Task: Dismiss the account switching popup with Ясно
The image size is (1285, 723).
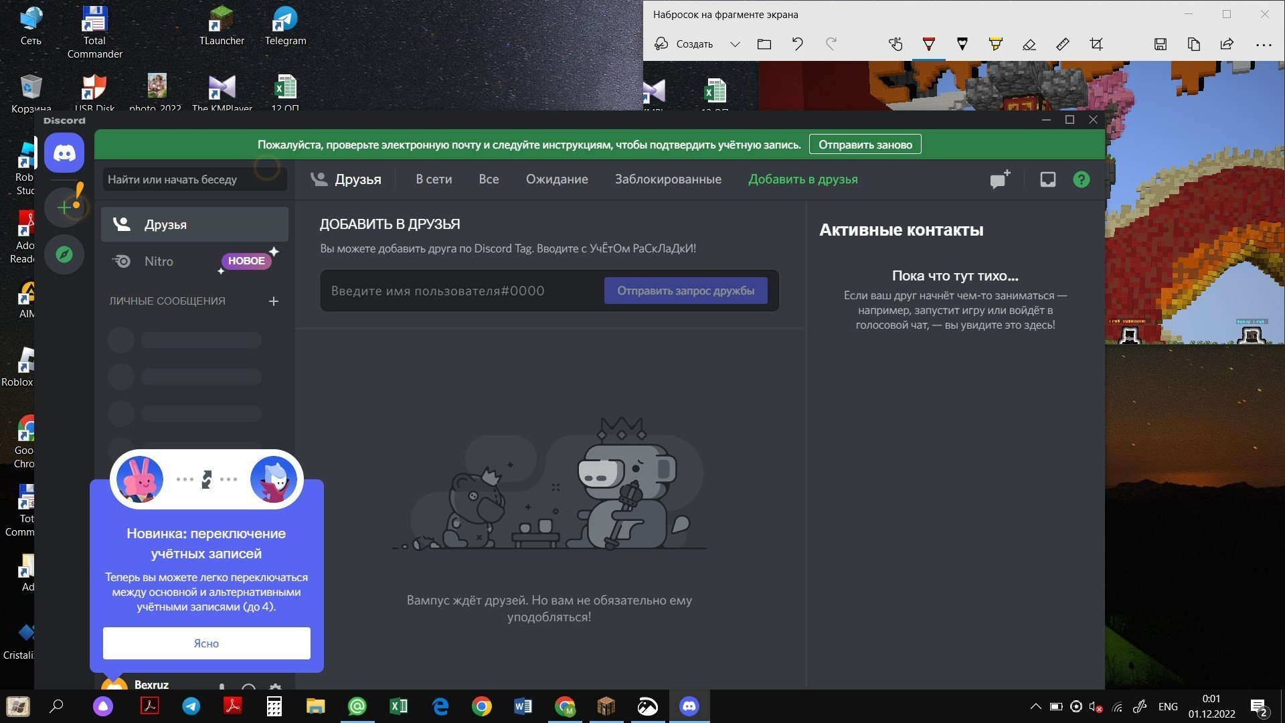Action: pyautogui.click(x=206, y=643)
